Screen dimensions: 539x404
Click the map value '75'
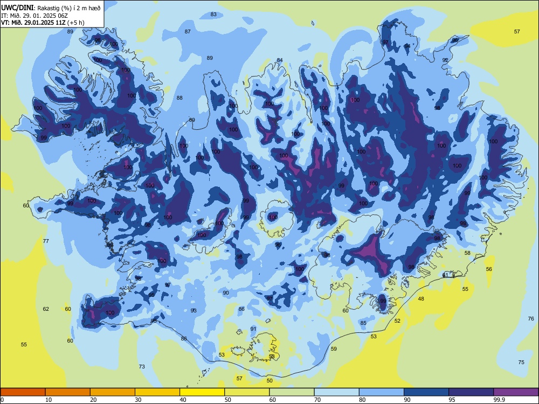pyautogui.click(x=521, y=363)
